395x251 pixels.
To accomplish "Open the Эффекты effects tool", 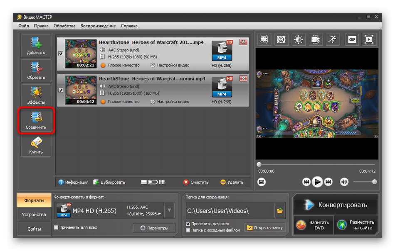I will 36,95.
